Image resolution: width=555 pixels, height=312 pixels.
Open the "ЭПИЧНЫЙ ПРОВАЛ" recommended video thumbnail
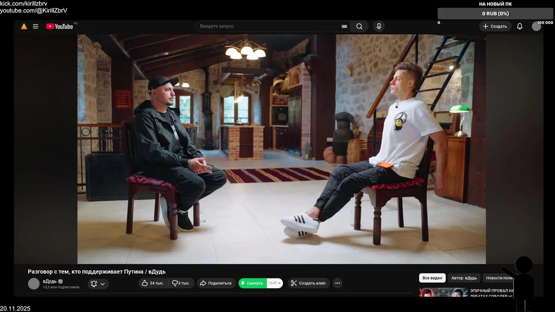click(x=443, y=292)
